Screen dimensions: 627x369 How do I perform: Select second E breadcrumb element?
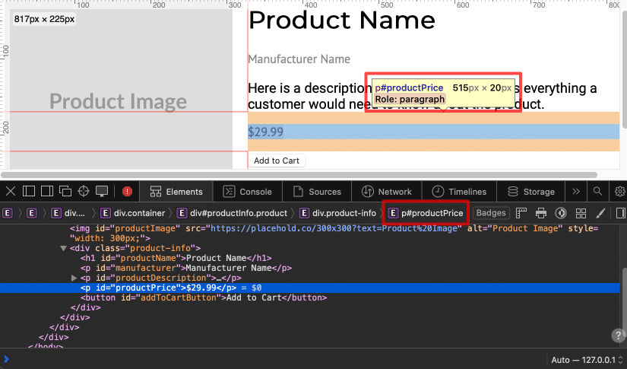pyautogui.click(x=32, y=213)
